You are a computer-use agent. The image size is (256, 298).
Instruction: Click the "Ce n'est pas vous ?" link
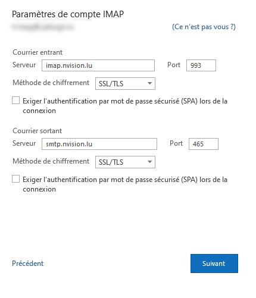pyautogui.click(x=204, y=27)
